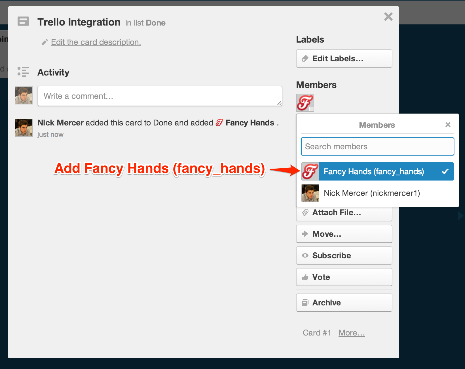Close the Trello Integration card dialog
This screenshot has width=465, height=369.
pyautogui.click(x=388, y=17)
